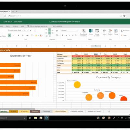
Task: Click Format as Table
Action: click(x=97, y=33)
